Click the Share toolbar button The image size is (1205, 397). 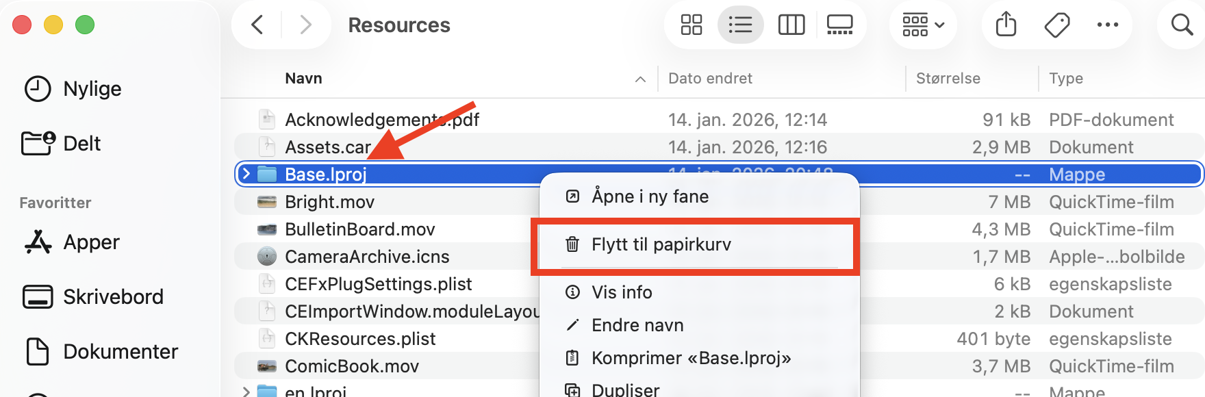(1006, 25)
